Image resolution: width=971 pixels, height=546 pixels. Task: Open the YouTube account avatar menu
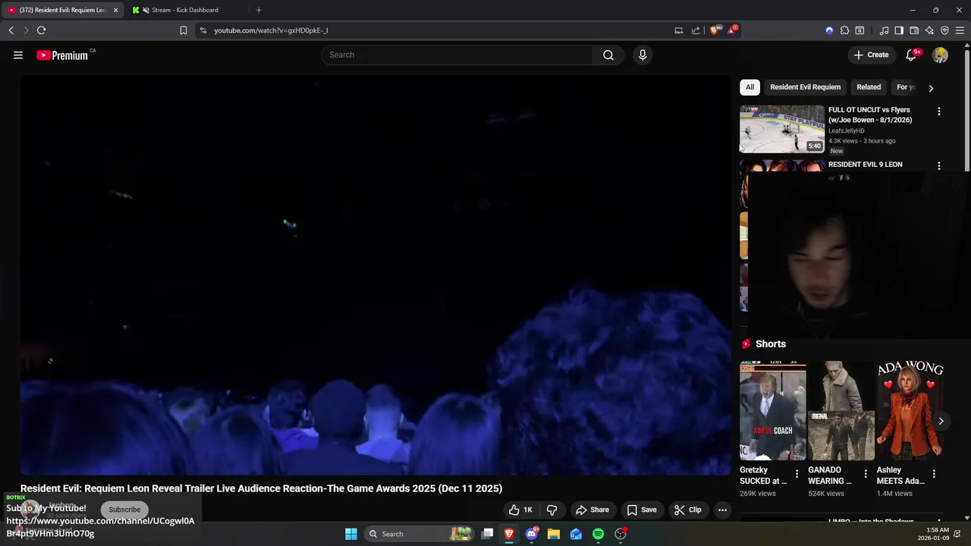[x=940, y=55]
